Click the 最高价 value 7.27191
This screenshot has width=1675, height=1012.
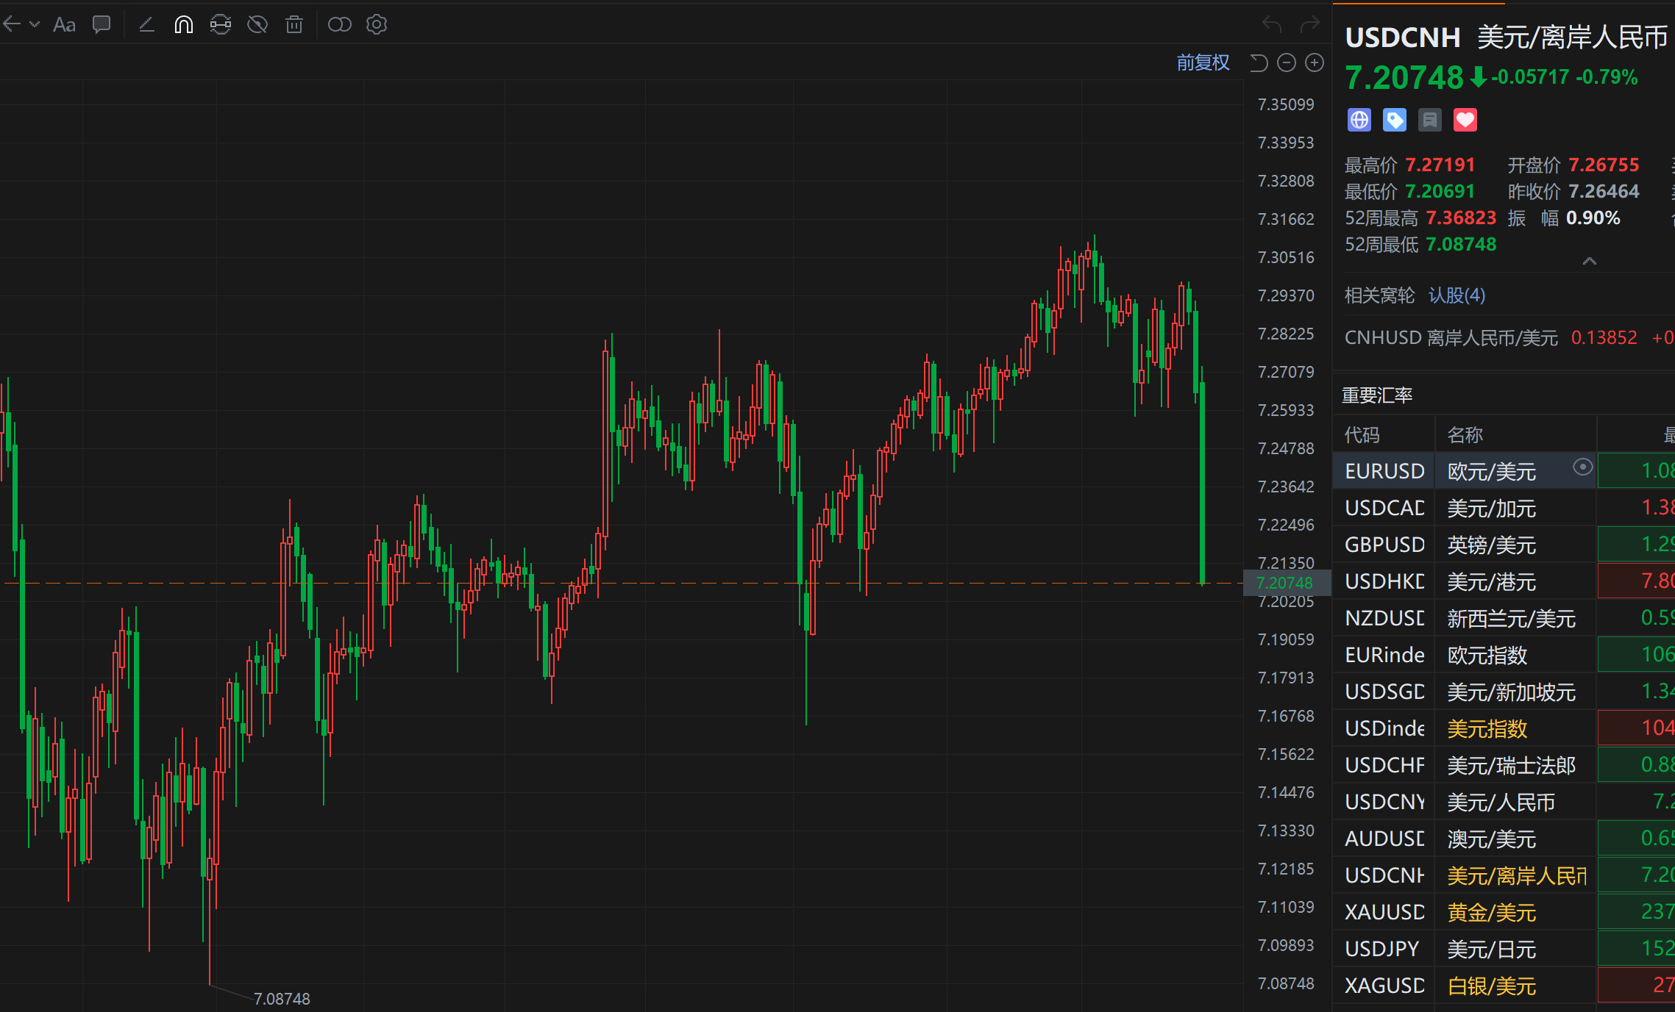click(x=1440, y=165)
